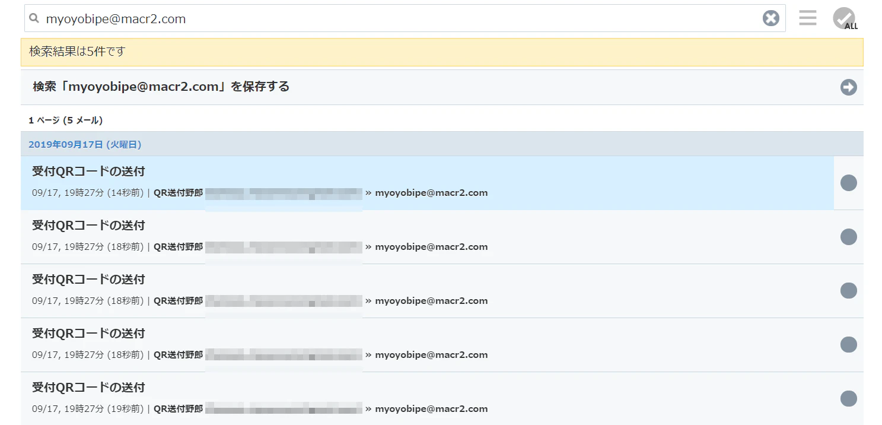Open mail 受付QRコードの送付 from 14秒前
Viewport: 882px width, 425px height.
pos(88,172)
